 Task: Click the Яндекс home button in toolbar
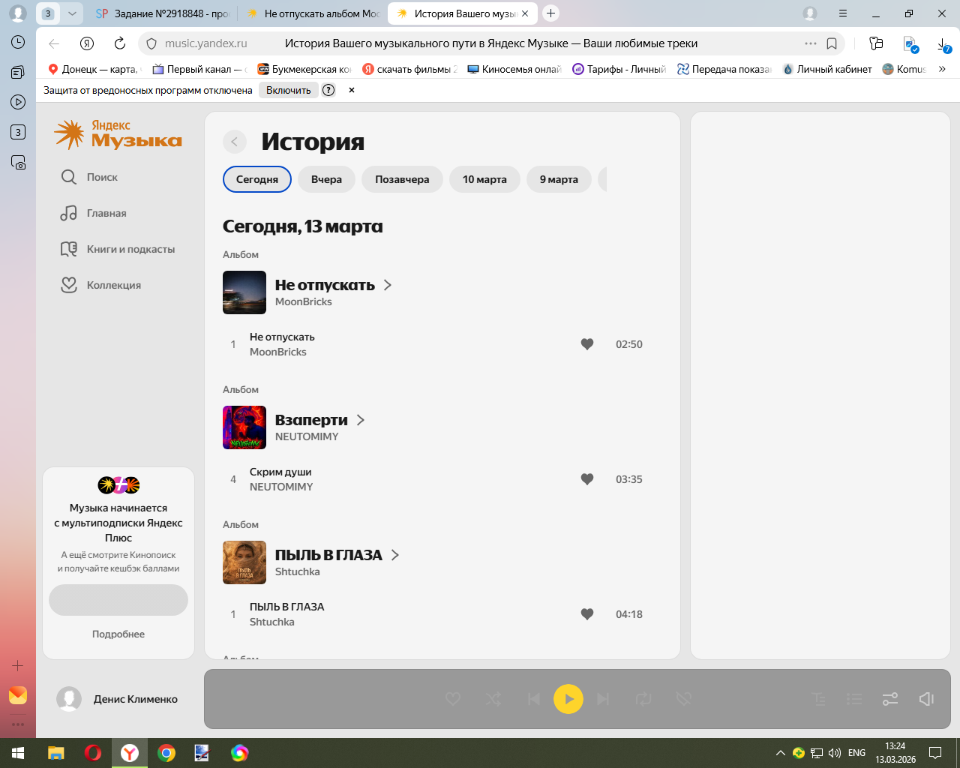[87, 43]
